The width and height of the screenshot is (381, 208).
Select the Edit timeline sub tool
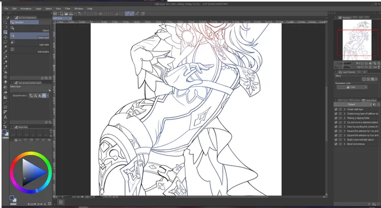[29, 50]
